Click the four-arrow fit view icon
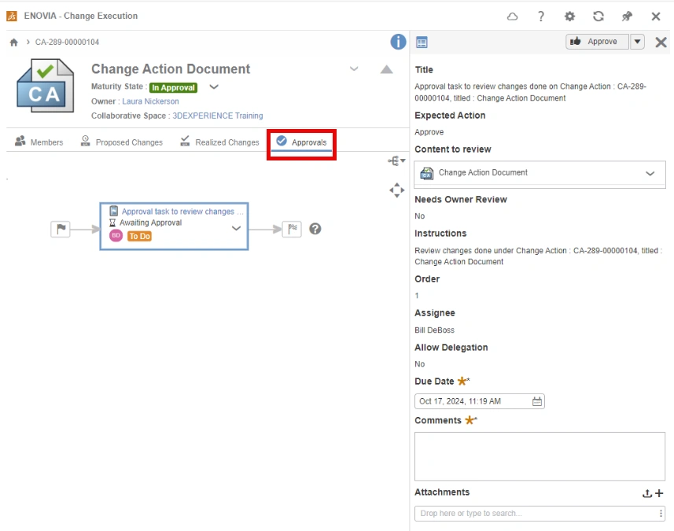This screenshot has height=531, width=674. pyautogui.click(x=396, y=190)
